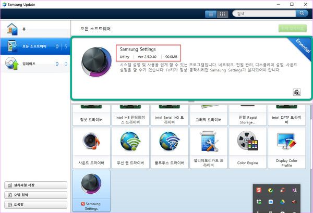The height and width of the screenshot is (213, 313).
Task: Click the home house icon
Action: tap(12, 29)
